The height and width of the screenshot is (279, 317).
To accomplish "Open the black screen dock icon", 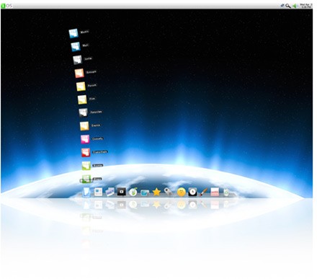I will (x=122, y=192).
